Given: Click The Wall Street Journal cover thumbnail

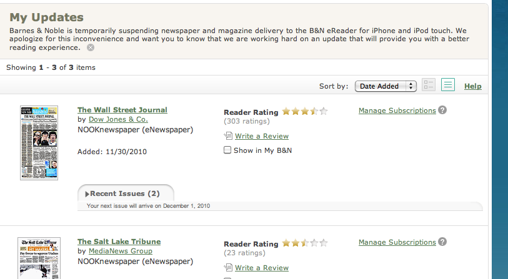Looking at the screenshot, I should pyautogui.click(x=39, y=143).
